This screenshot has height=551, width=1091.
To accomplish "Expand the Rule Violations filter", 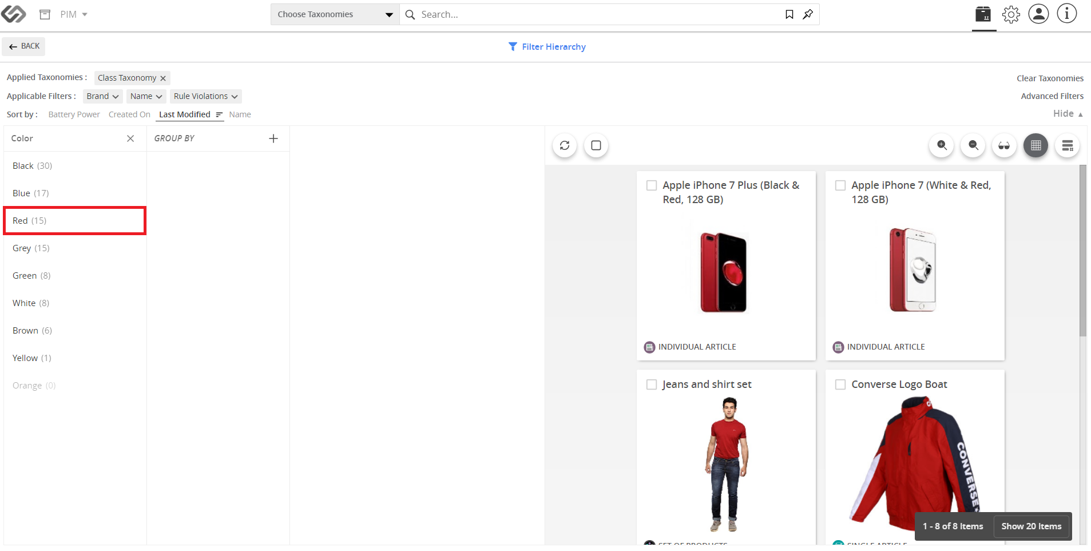I will pyautogui.click(x=206, y=96).
